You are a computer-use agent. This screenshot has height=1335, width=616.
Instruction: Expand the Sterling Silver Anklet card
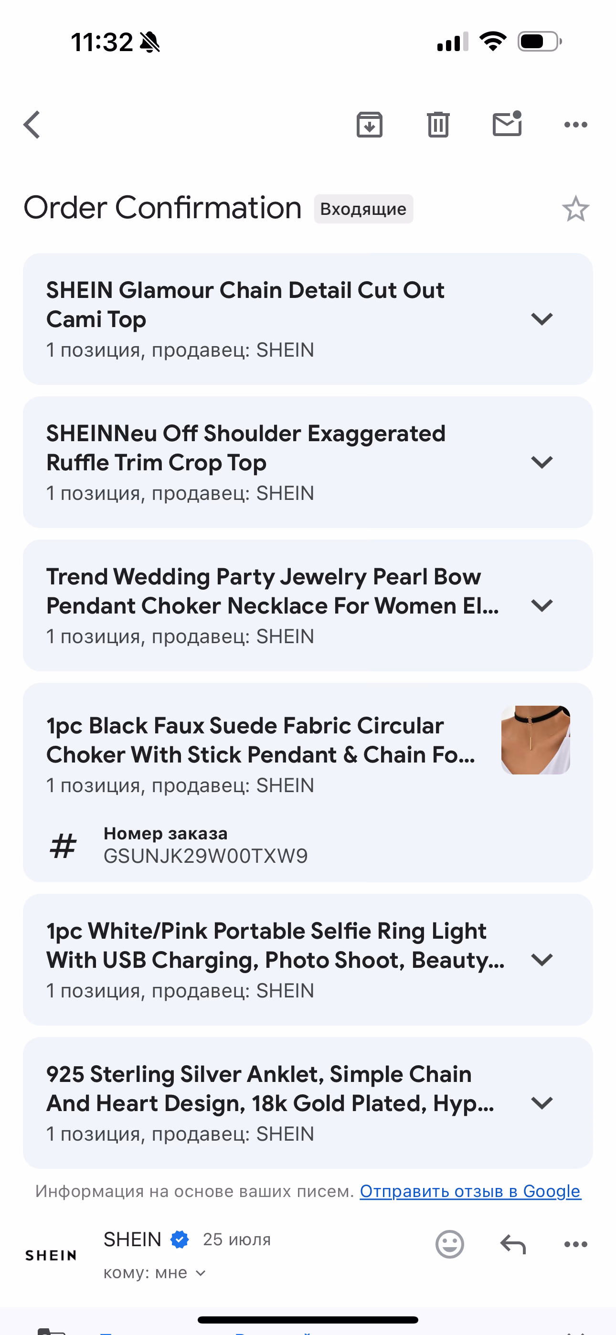tap(542, 1103)
